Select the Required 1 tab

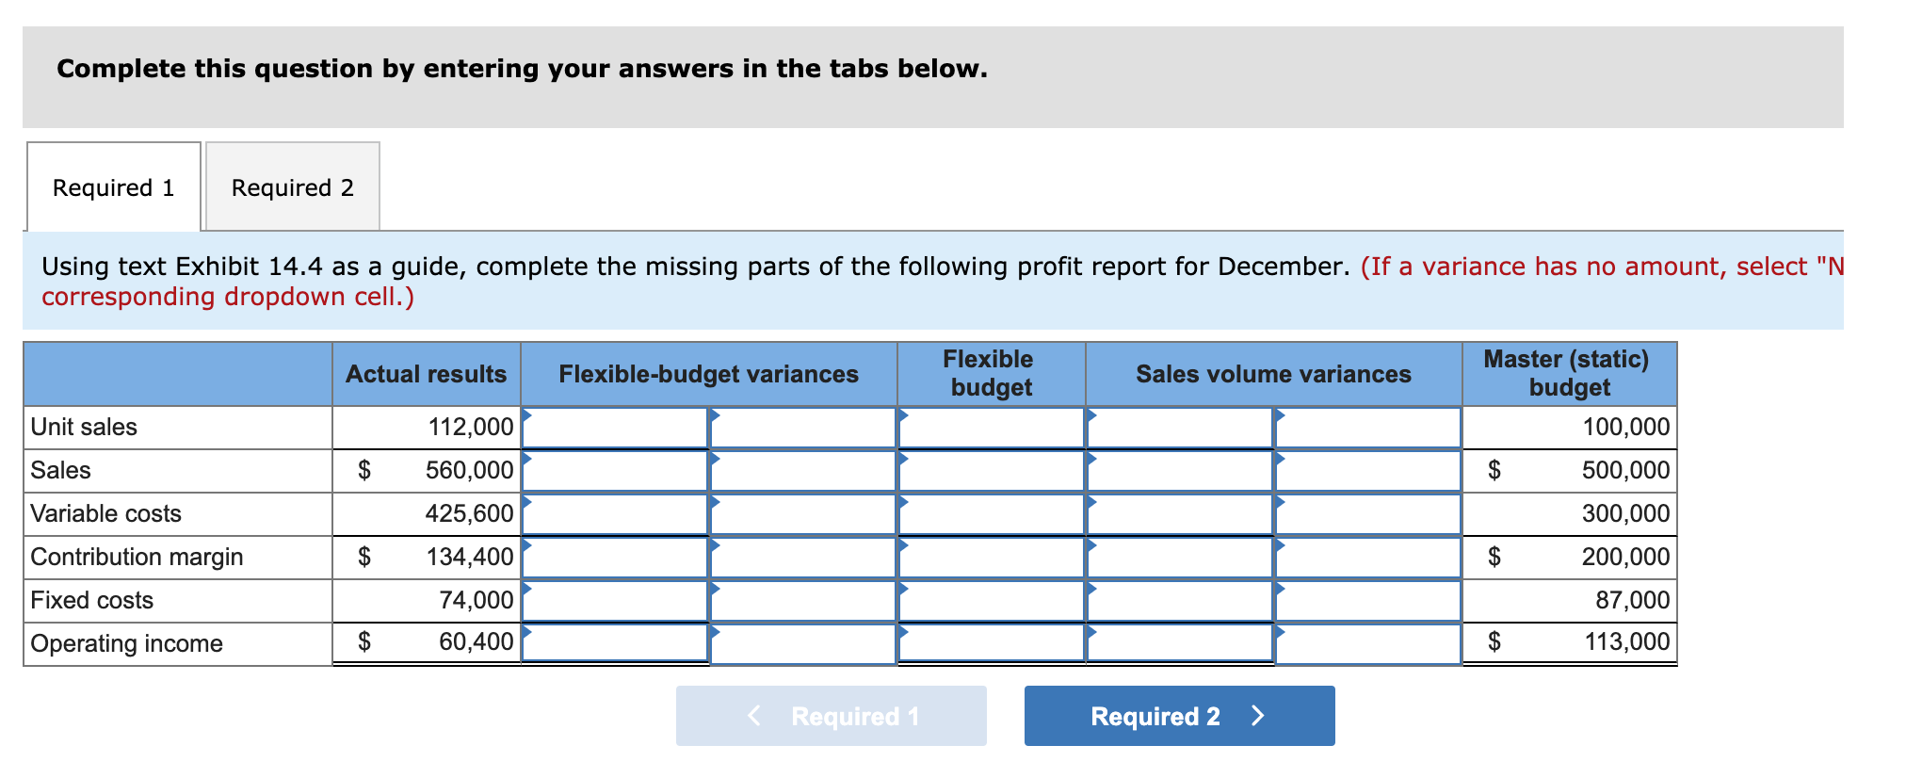(x=113, y=187)
